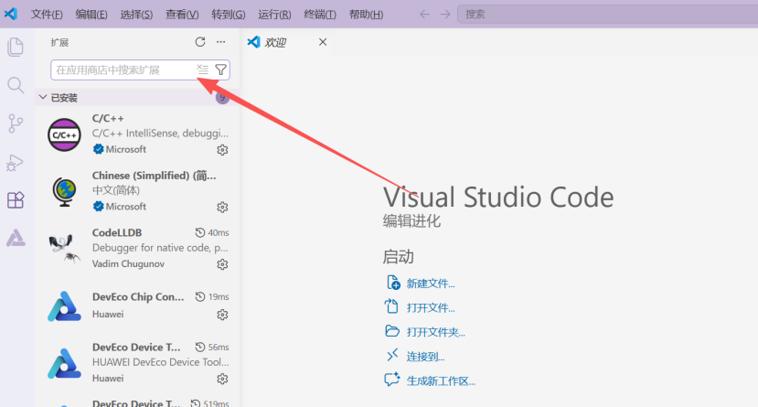Click the 生成新工作区... link
This screenshot has width=758, height=407.
(x=441, y=380)
